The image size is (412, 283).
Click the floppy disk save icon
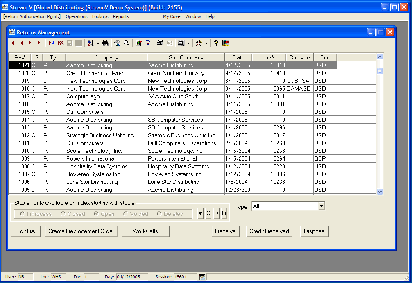point(70,43)
